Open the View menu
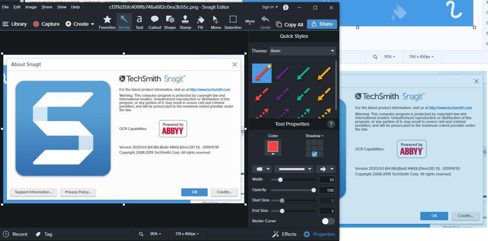488x241 pixels. (x=61, y=7)
